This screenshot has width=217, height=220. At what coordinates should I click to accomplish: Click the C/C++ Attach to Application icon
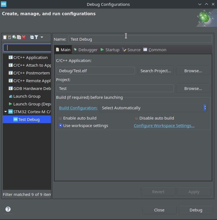pos(11,65)
